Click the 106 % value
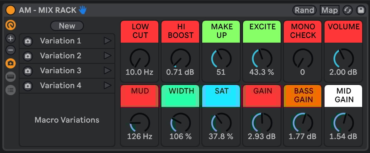Screen dimensions: 370x153 [x=181, y=136]
